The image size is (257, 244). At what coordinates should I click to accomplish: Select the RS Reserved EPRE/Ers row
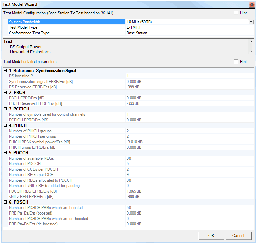(x=131, y=87)
